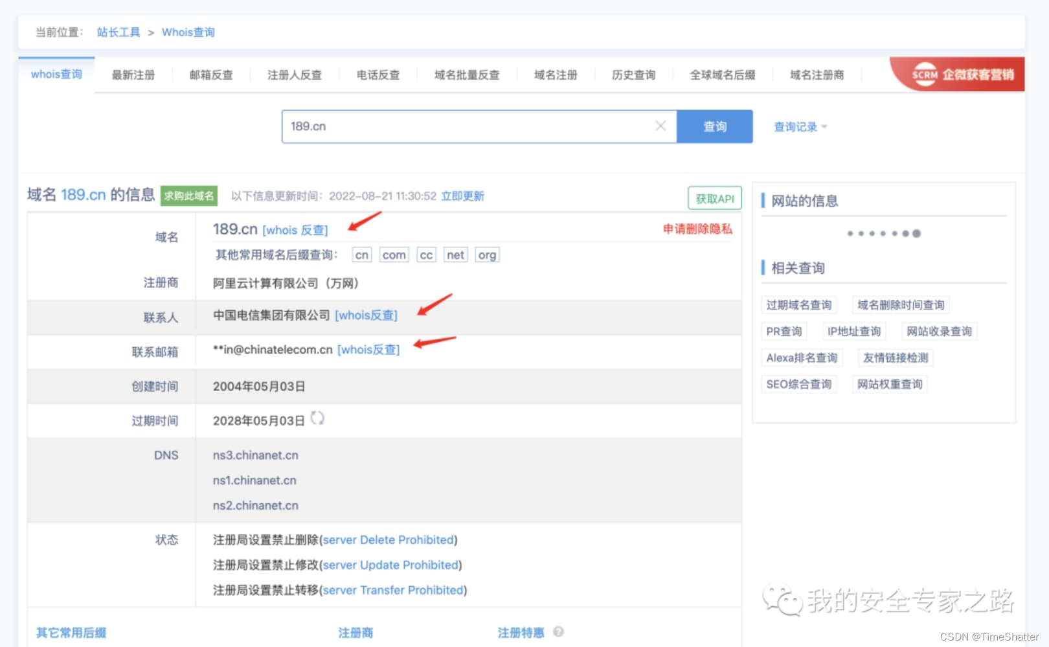Go to the 电话反查 tab
The height and width of the screenshot is (647, 1049).
(x=378, y=75)
